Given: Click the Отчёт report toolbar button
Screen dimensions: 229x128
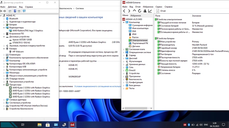Looking at the screenshot, I should (x=161, y=11).
